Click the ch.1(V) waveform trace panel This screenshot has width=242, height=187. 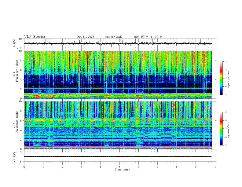pyautogui.click(x=120, y=43)
